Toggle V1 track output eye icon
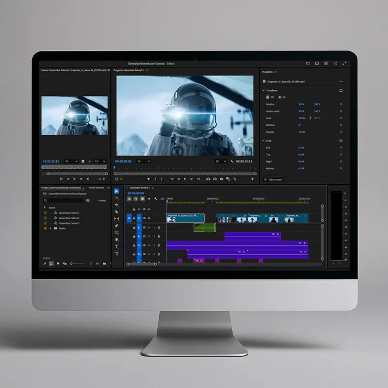Image resolution: width=388 pixels, height=388 pixels. click(149, 218)
